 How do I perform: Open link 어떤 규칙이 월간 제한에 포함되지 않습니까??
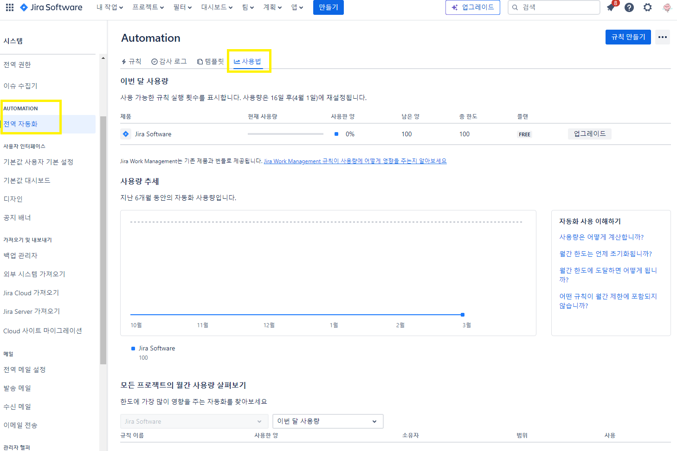608,301
